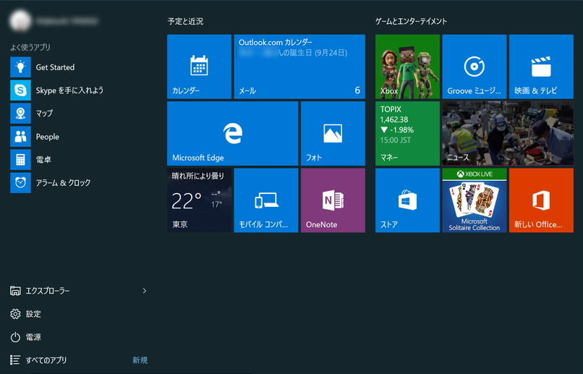
Task: Click the mail unread count 6
Action: point(357,90)
